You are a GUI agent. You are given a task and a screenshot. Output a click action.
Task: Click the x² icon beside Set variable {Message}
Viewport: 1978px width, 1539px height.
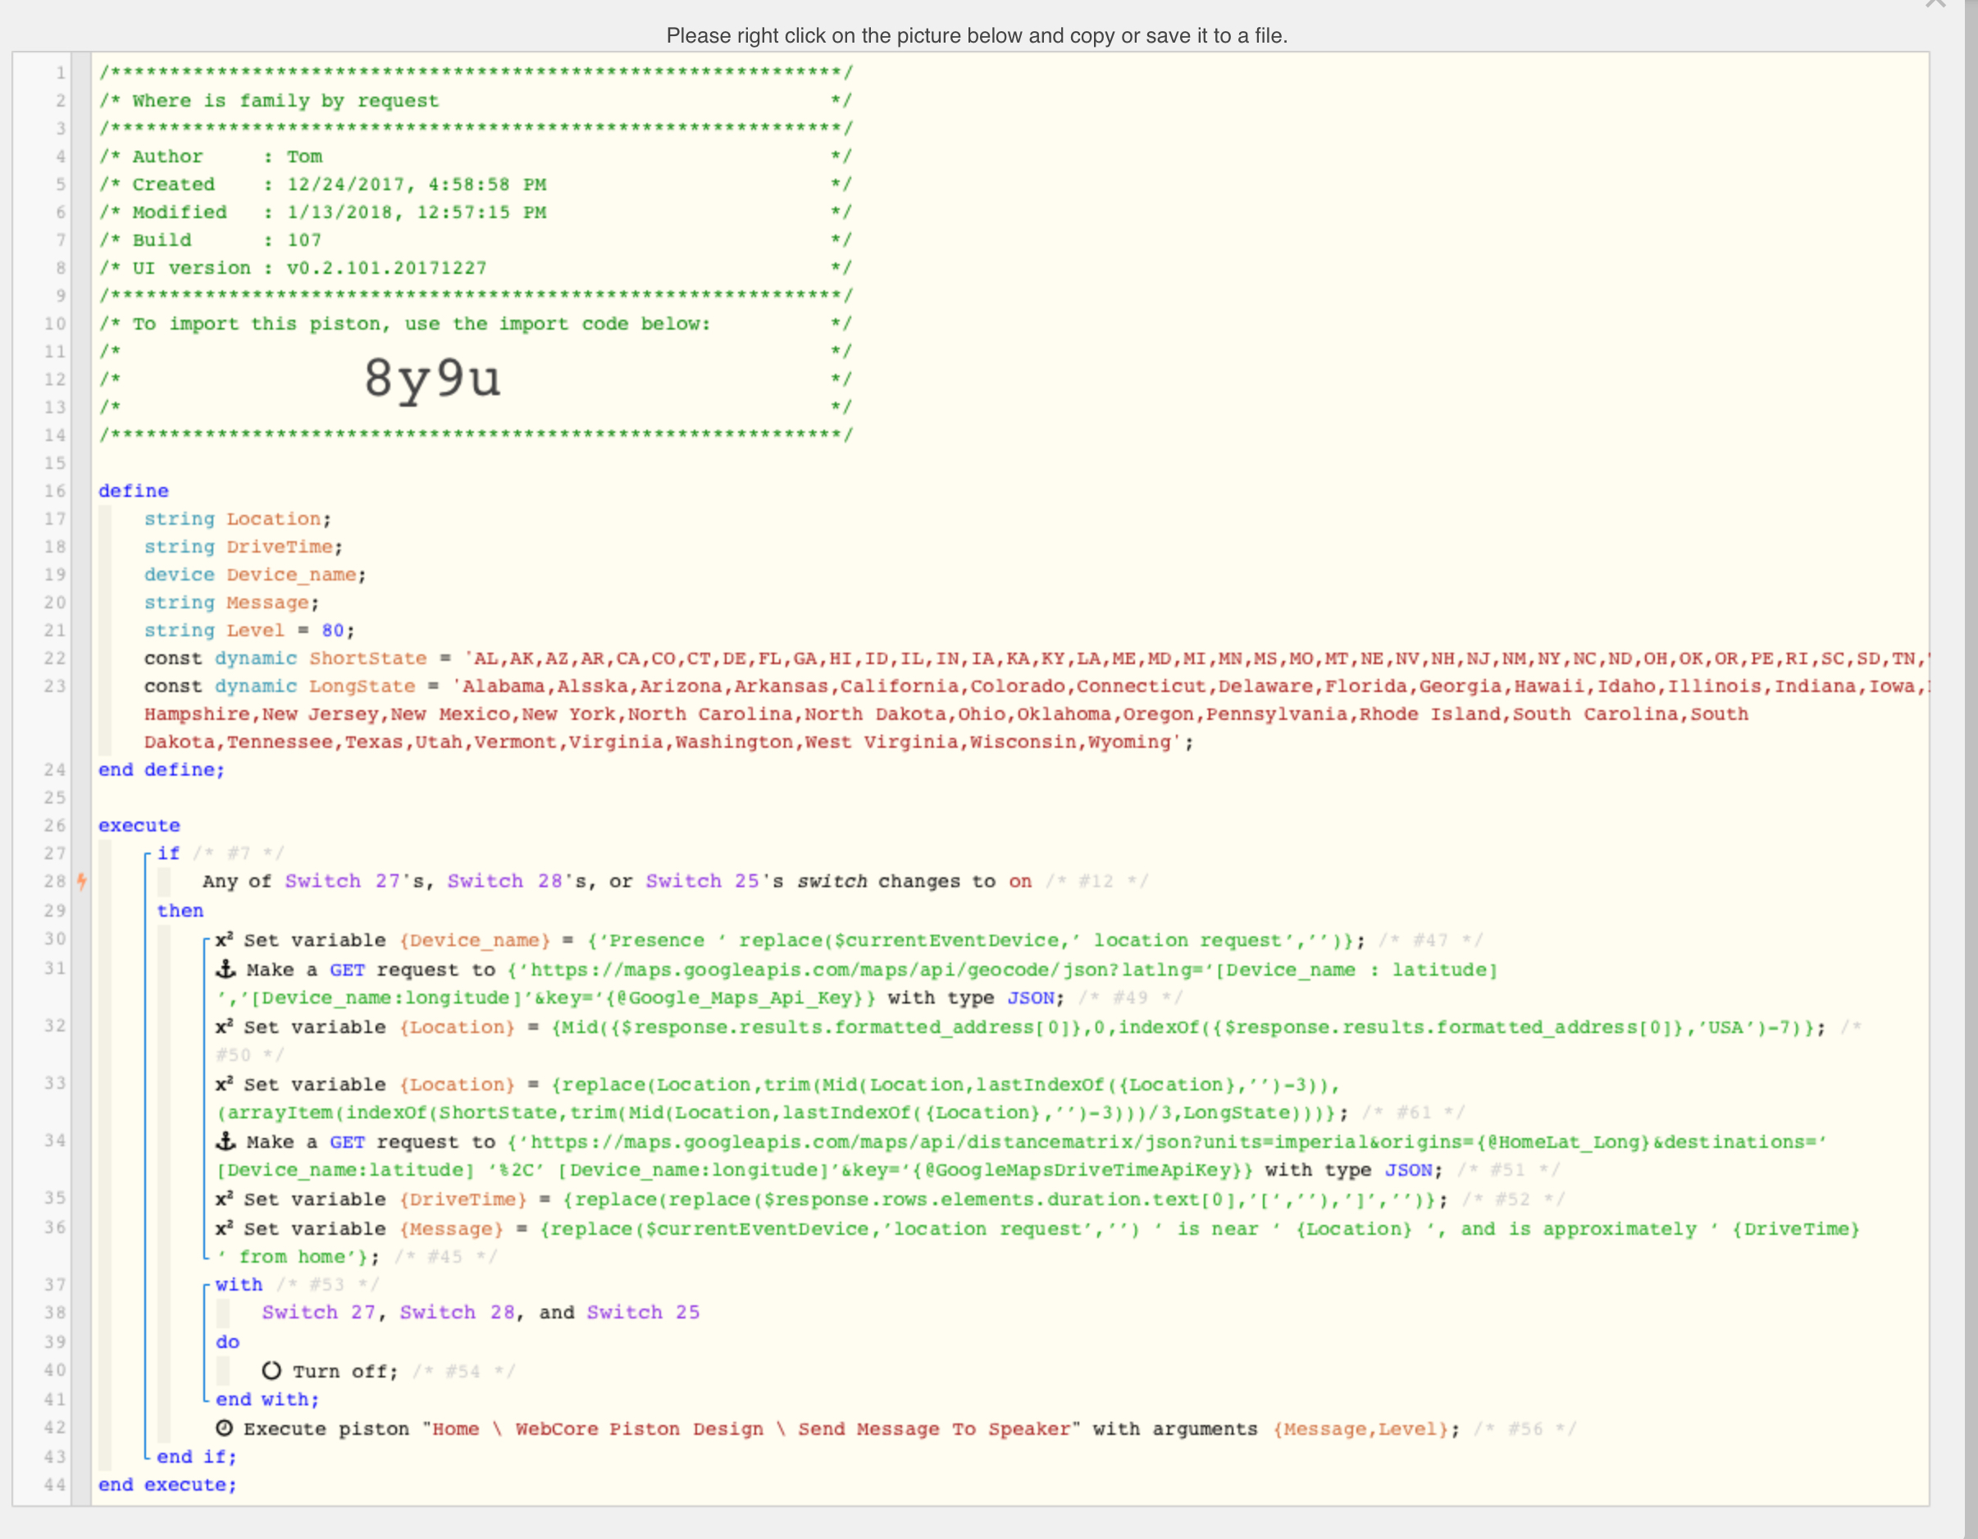(x=225, y=1228)
